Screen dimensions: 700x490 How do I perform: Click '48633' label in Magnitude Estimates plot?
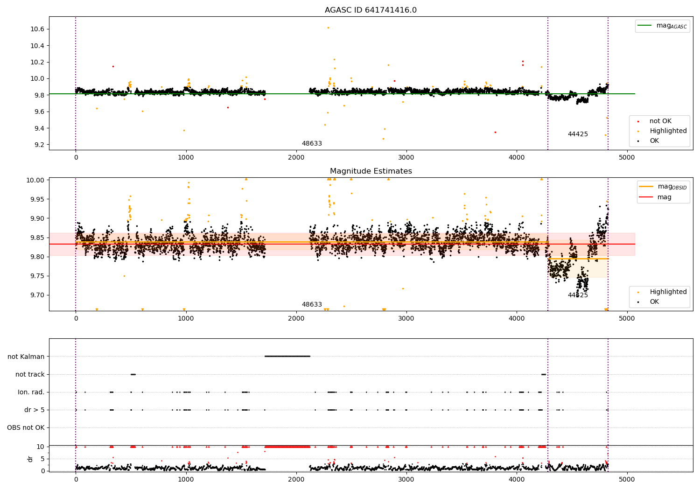[x=312, y=305]
